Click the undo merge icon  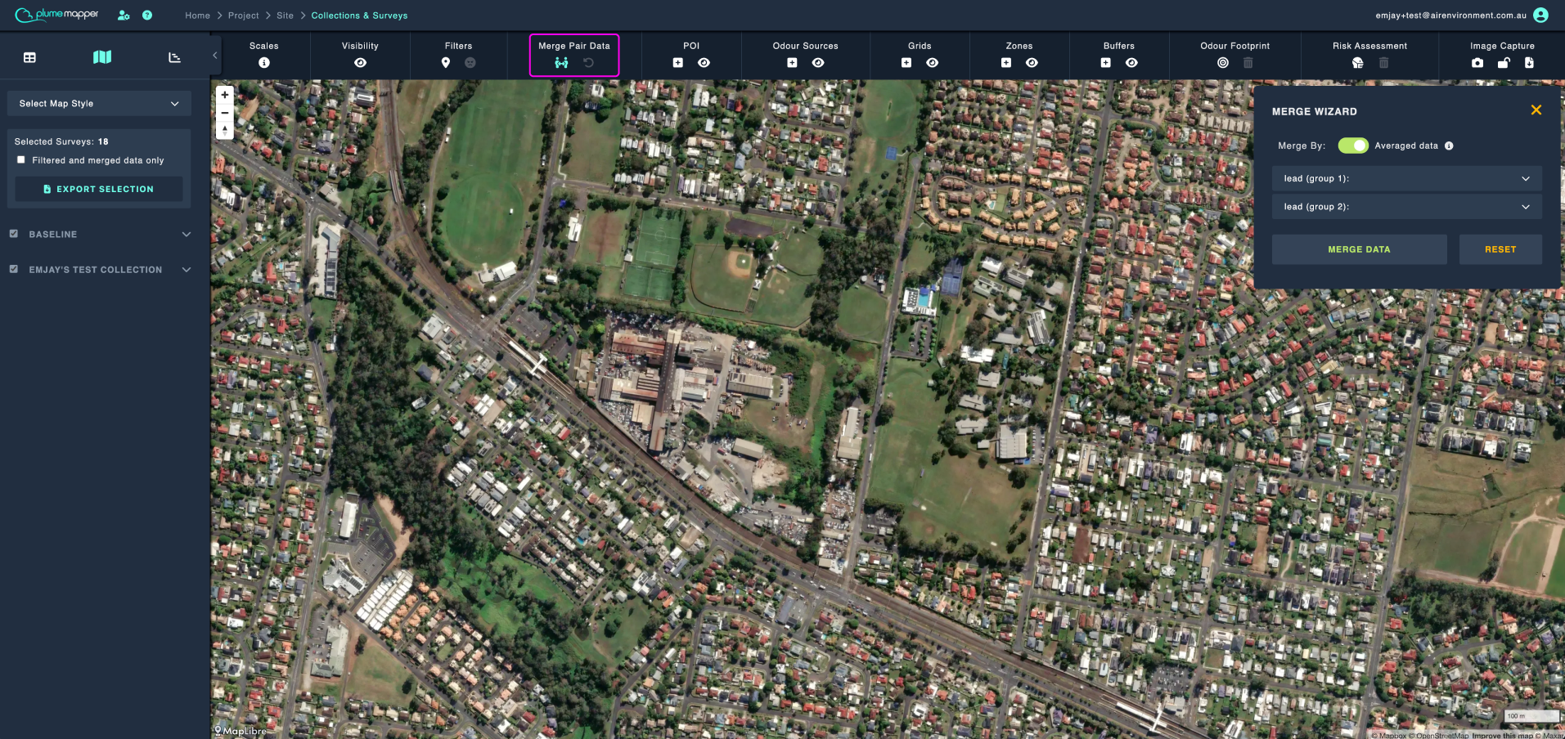[588, 63]
